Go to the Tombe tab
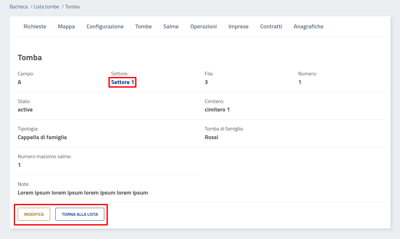Viewport: 400px width, 239px height. point(143,26)
